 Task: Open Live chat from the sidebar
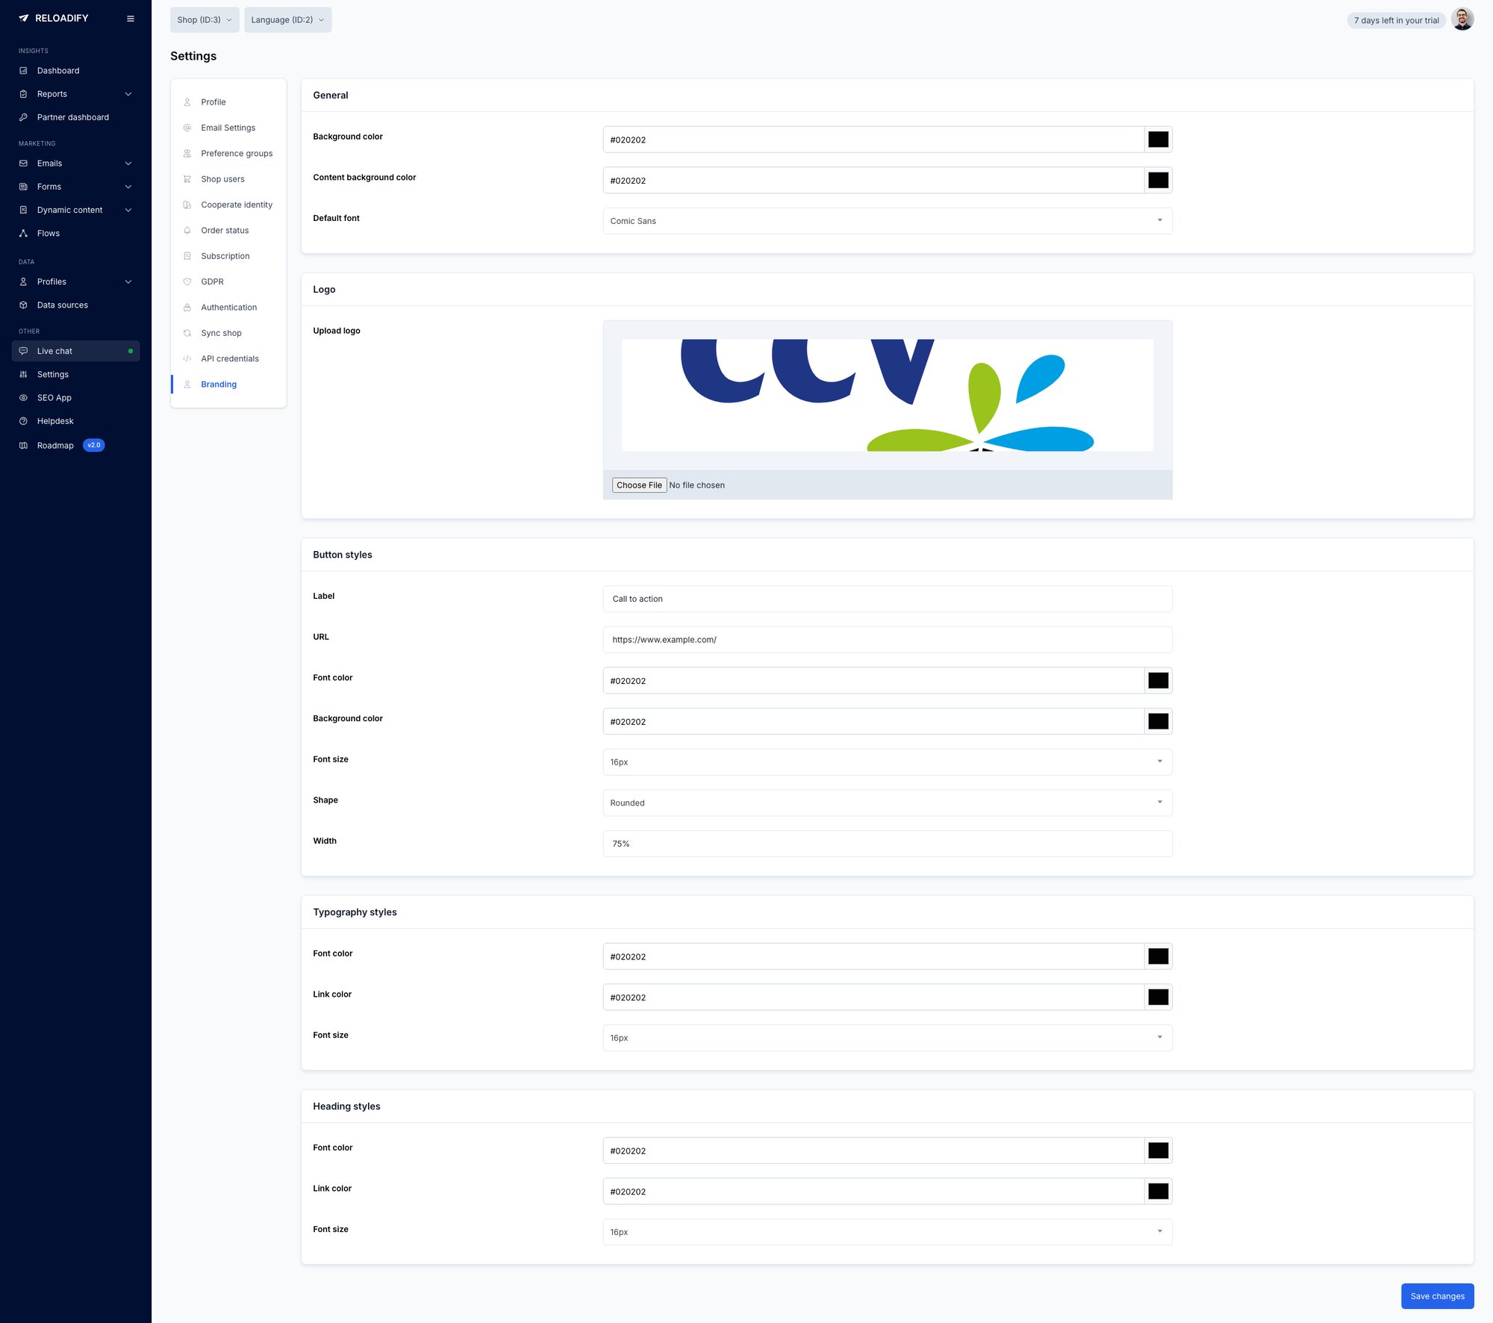pos(55,351)
